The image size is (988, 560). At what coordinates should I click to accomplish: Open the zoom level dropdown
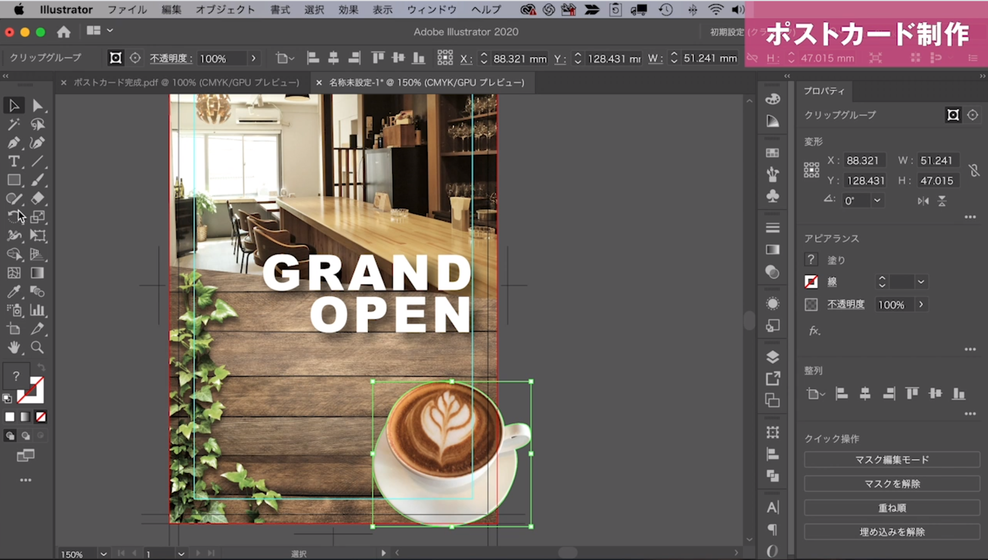coord(103,554)
